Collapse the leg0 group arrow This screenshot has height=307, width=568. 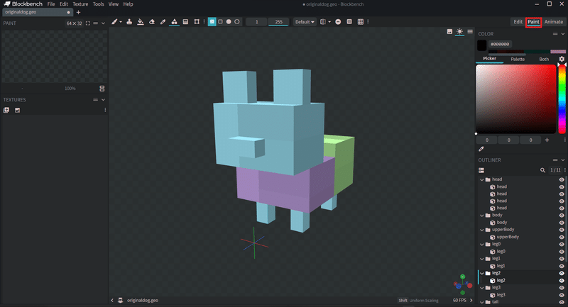click(482, 245)
